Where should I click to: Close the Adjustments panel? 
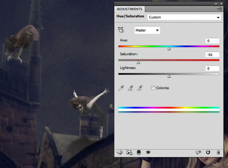(x=221, y=4)
